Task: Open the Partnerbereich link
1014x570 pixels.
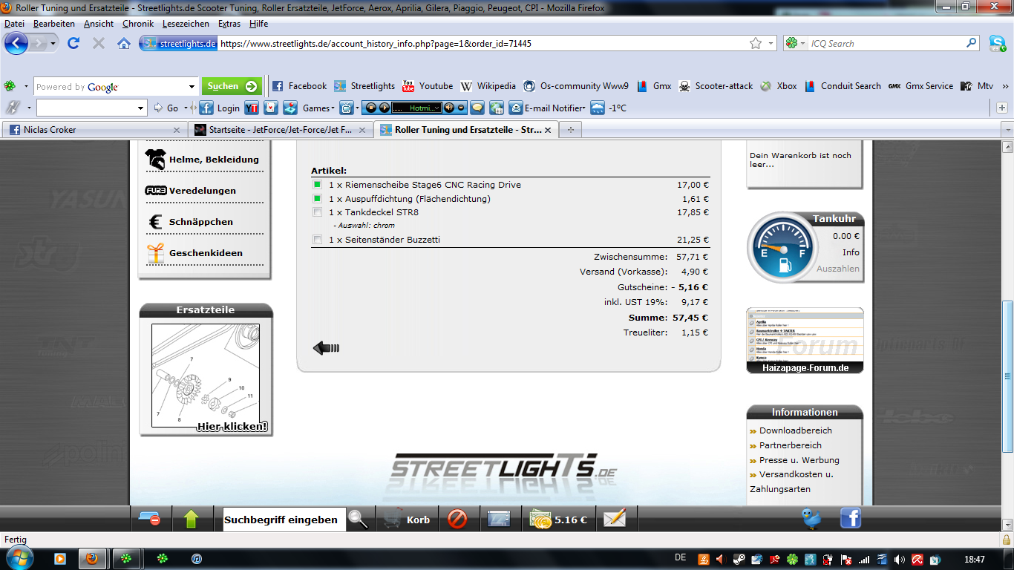Action: click(791, 445)
